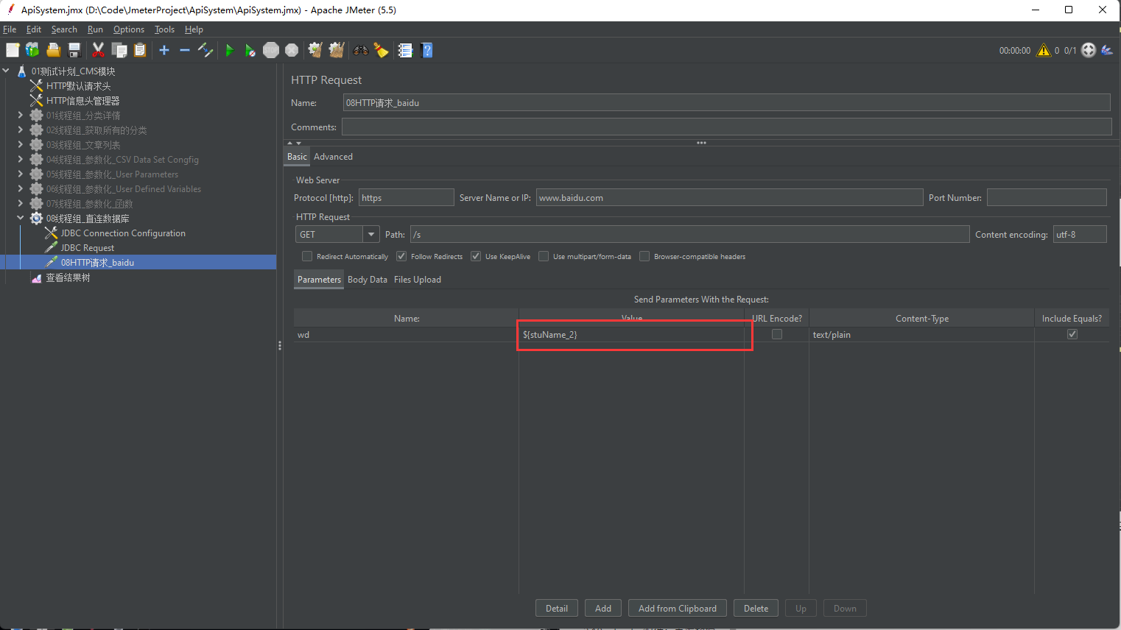This screenshot has height=630, width=1121.
Task: Click the remote engines globe icon
Action: pos(1089,50)
